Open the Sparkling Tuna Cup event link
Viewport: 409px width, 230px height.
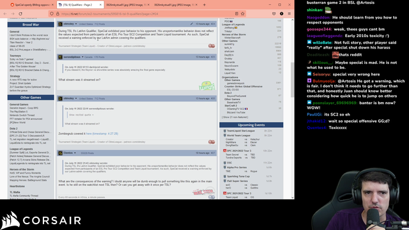[x=238, y=176]
